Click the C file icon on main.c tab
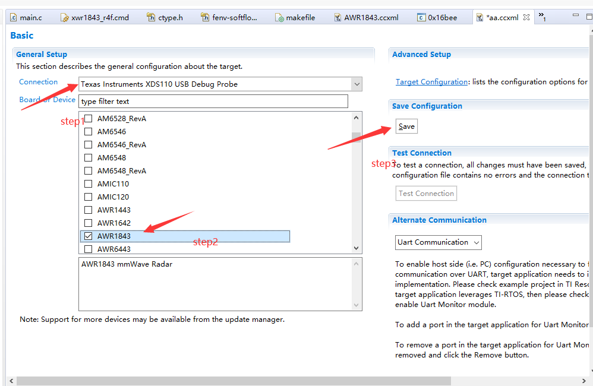Viewport: 593px width, 386px height. pos(14,17)
